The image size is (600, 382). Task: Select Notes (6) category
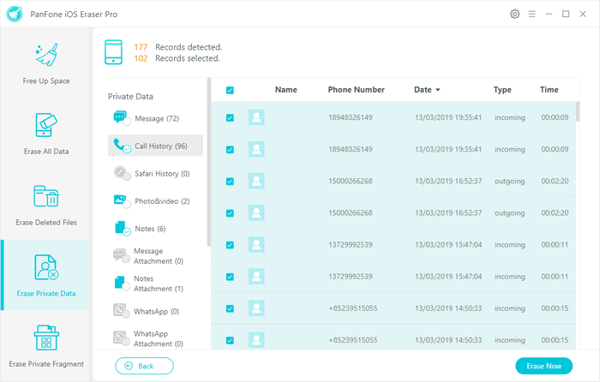(x=155, y=229)
